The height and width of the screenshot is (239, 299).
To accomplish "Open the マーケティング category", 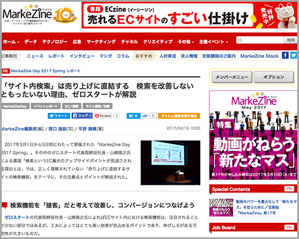I will point(101,42).
